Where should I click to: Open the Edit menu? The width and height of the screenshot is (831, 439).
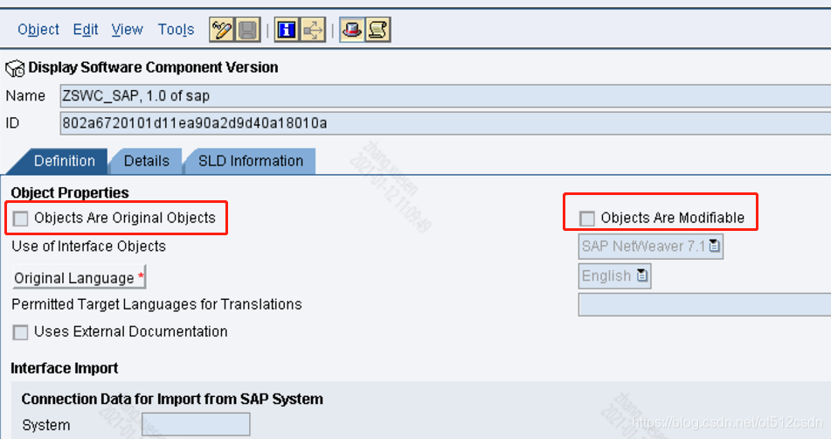[86, 30]
